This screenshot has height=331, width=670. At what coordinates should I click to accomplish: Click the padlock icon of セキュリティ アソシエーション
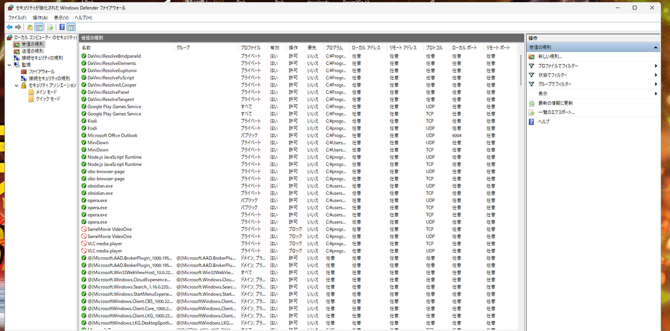[24, 85]
